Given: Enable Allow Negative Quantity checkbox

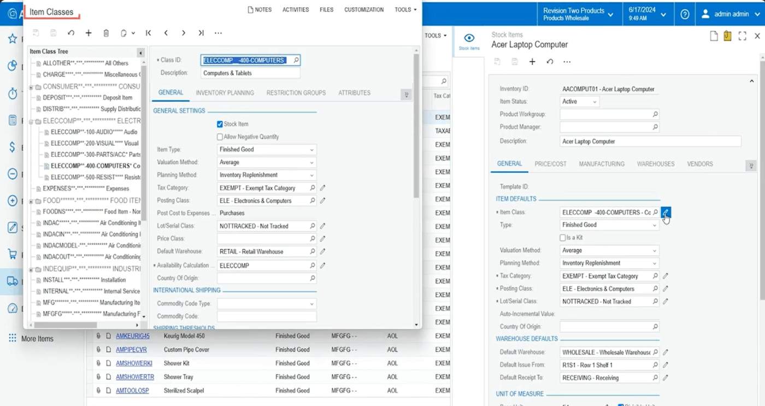Looking at the screenshot, I should point(220,137).
